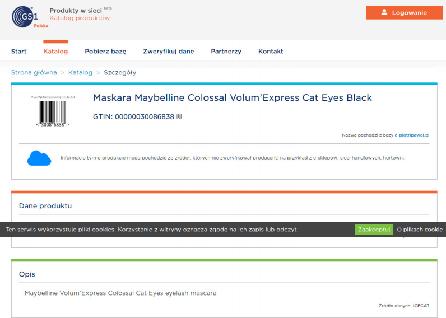Click the blue cloud icon
Viewport: 446px width, 318px height.
(x=39, y=158)
